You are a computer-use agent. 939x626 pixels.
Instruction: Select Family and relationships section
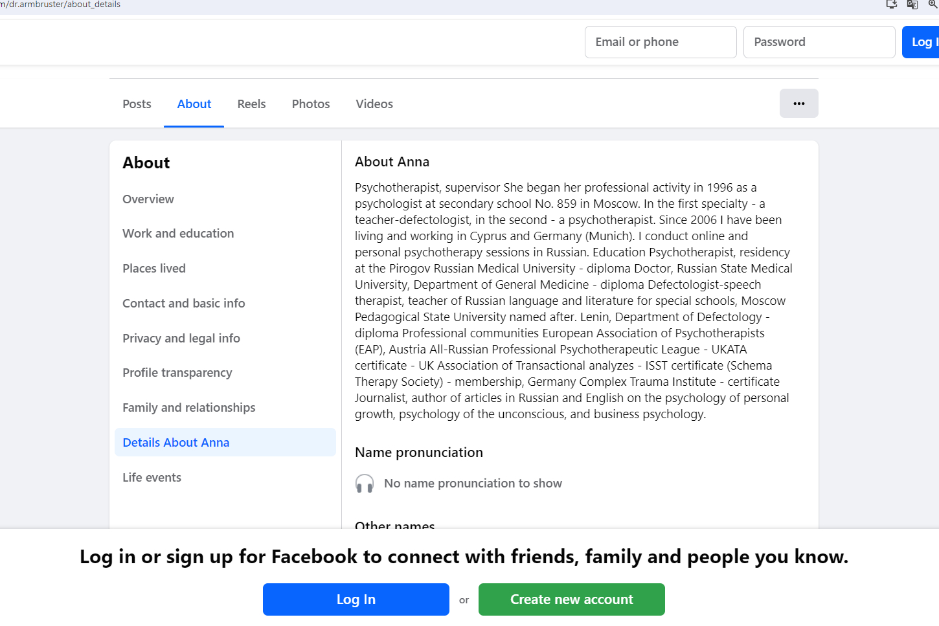coord(189,408)
